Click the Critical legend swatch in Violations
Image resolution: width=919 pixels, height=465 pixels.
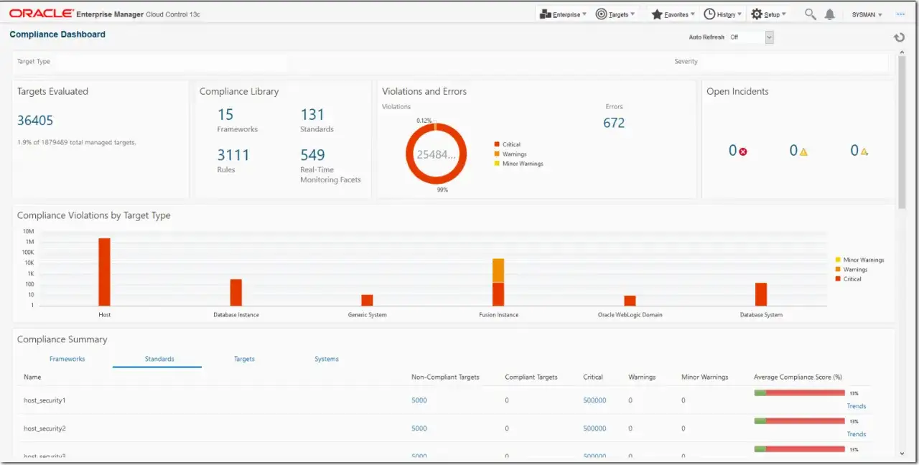[x=497, y=144]
